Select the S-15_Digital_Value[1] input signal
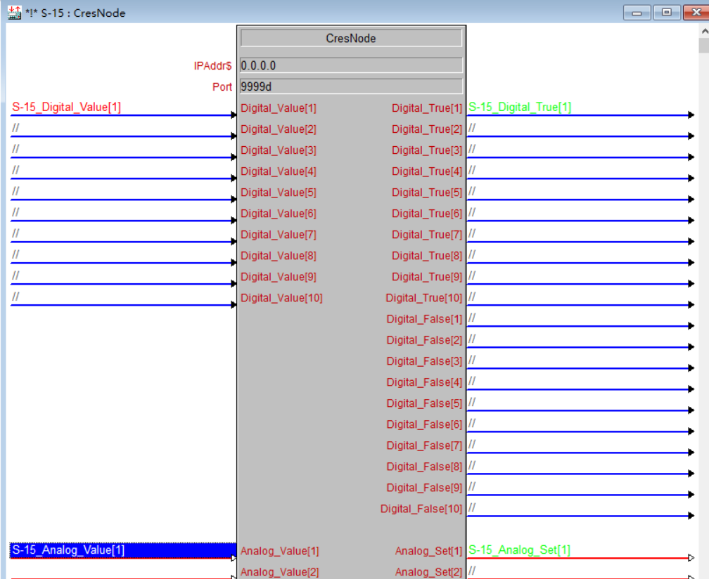This screenshot has height=579, width=709. tap(66, 107)
